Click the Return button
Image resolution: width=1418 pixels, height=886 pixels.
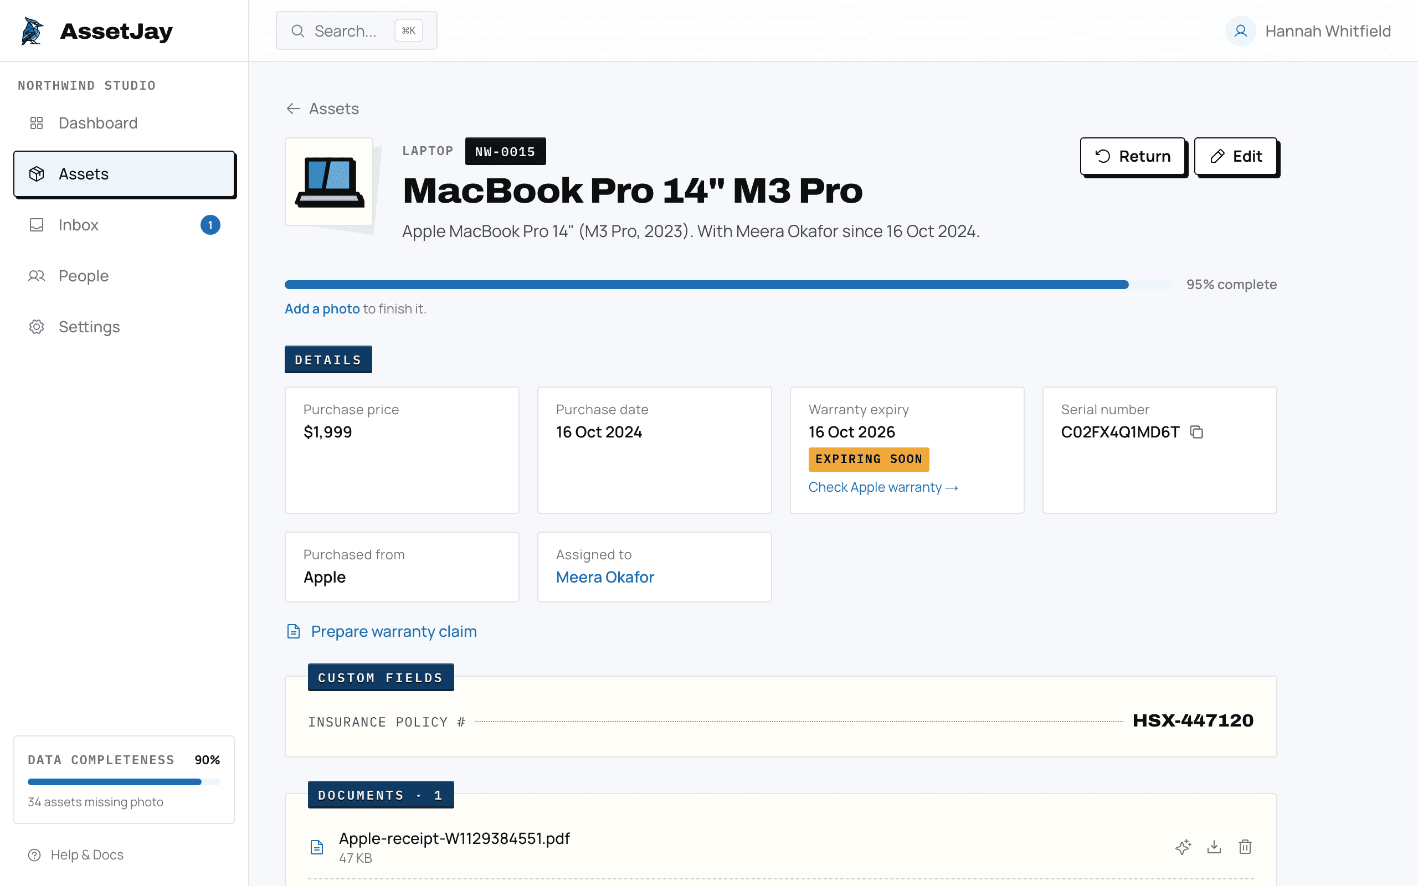coord(1133,157)
